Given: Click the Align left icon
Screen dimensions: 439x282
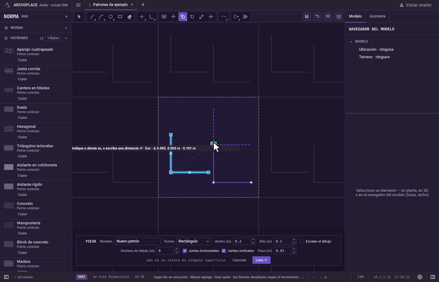Looking at the screenshot, I should [x=246, y=17].
